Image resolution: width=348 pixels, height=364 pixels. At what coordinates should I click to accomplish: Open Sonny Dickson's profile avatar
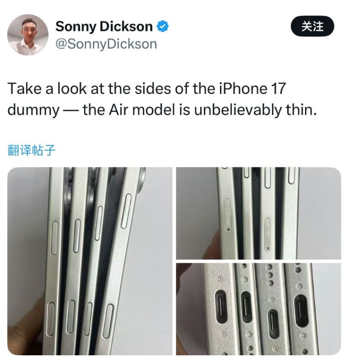28,35
